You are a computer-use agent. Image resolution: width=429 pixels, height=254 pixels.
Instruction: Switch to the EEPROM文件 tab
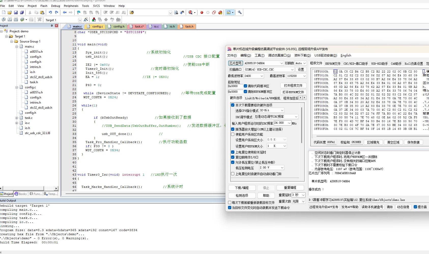(x=333, y=63)
